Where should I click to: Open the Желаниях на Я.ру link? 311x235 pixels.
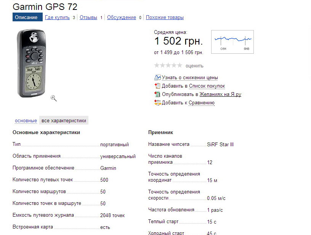pyautogui.click(x=220, y=94)
